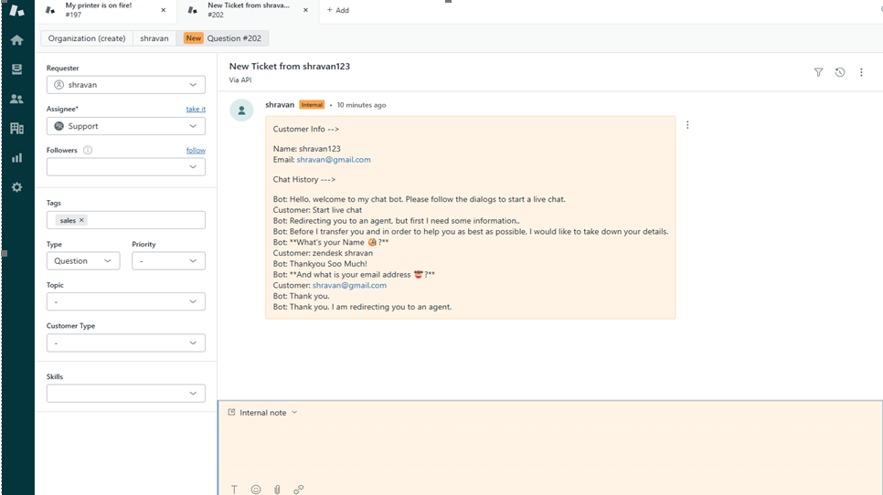
Task: Open the Customer Type dropdown
Action: coord(125,342)
